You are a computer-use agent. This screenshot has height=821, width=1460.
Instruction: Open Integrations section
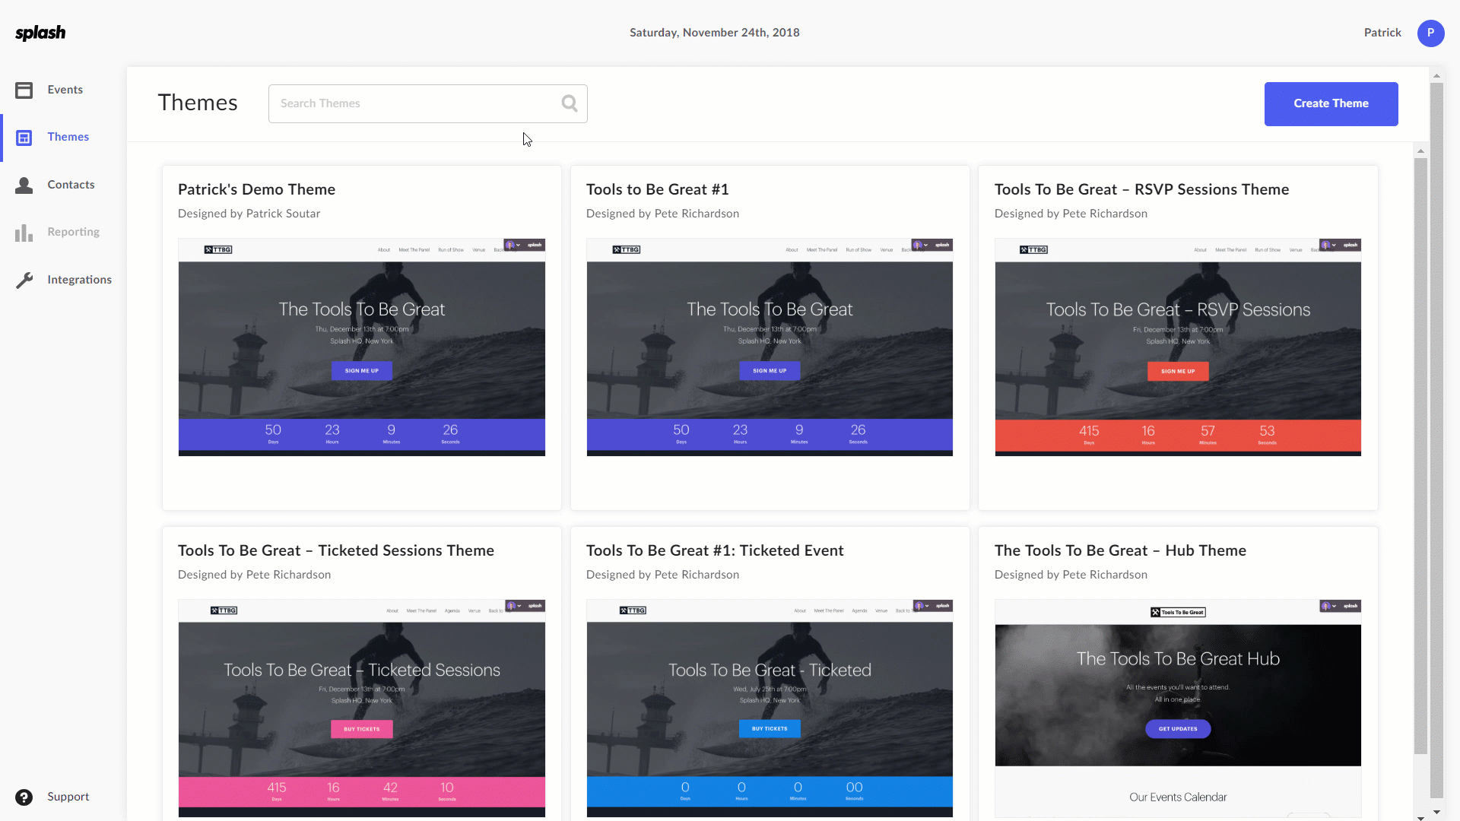pyautogui.click(x=79, y=280)
